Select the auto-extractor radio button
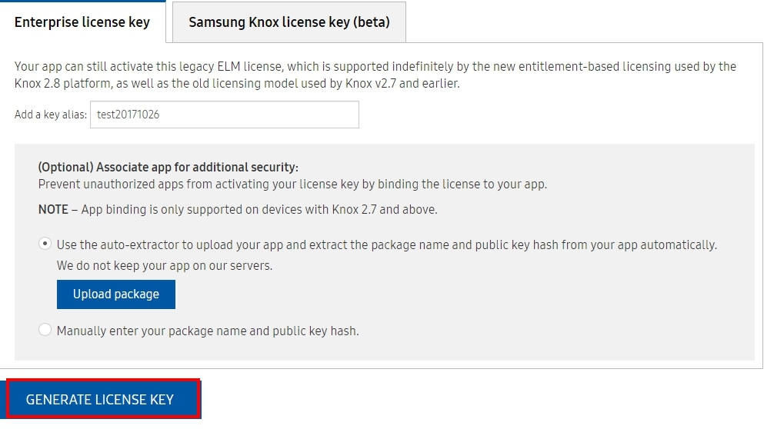Image resolution: width=774 pixels, height=429 pixels. [x=45, y=244]
